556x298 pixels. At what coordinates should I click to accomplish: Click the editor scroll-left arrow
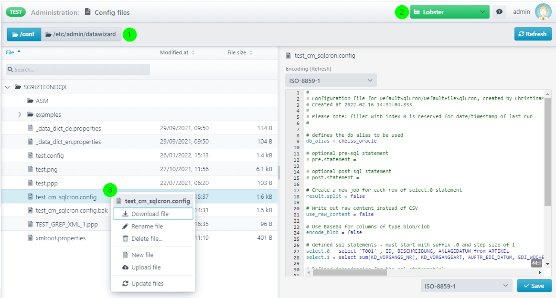(309, 272)
